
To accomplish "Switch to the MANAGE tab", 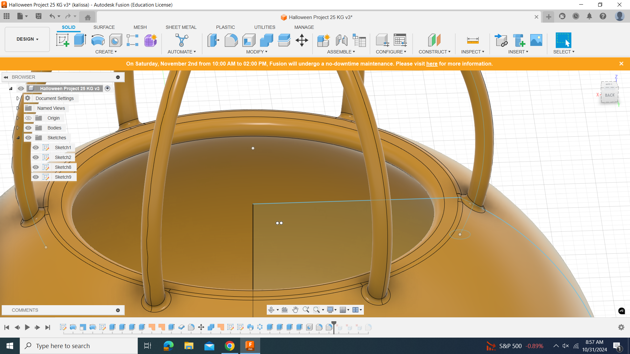I will pos(304,27).
